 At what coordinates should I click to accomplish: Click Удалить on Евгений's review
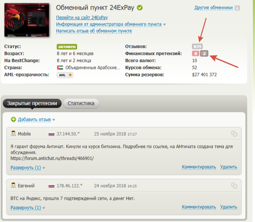coord(229,207)
